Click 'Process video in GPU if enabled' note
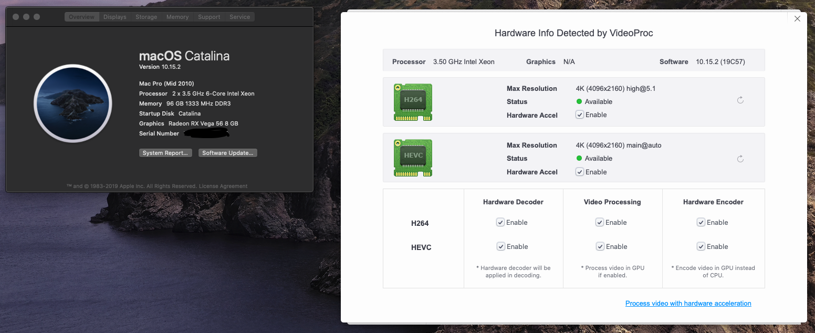The height and width of the screenshot is (333, 815). click(612, 271)
